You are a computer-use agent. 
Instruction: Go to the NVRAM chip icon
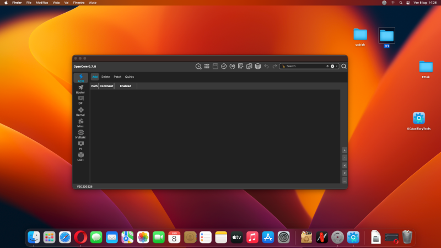pyautogui.click(x=80, y=133)
